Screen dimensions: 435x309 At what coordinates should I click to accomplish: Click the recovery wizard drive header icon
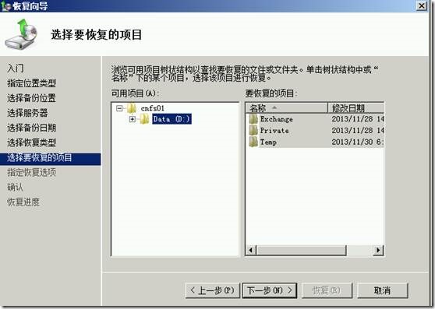[x=21, y=34]
